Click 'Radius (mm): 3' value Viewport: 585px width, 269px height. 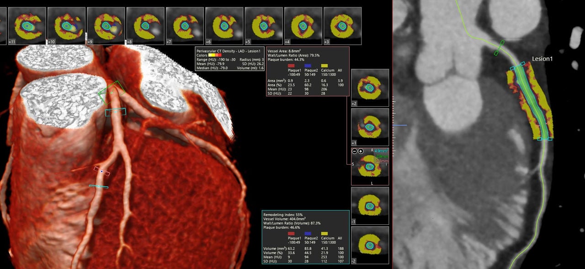coord(251,60)
